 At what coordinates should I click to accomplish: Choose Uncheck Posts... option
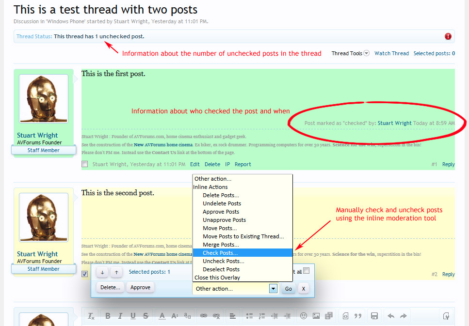(243, 261)
